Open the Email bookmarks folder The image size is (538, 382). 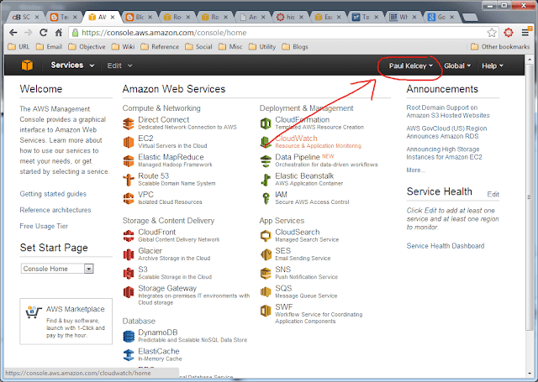click(50, 46)
